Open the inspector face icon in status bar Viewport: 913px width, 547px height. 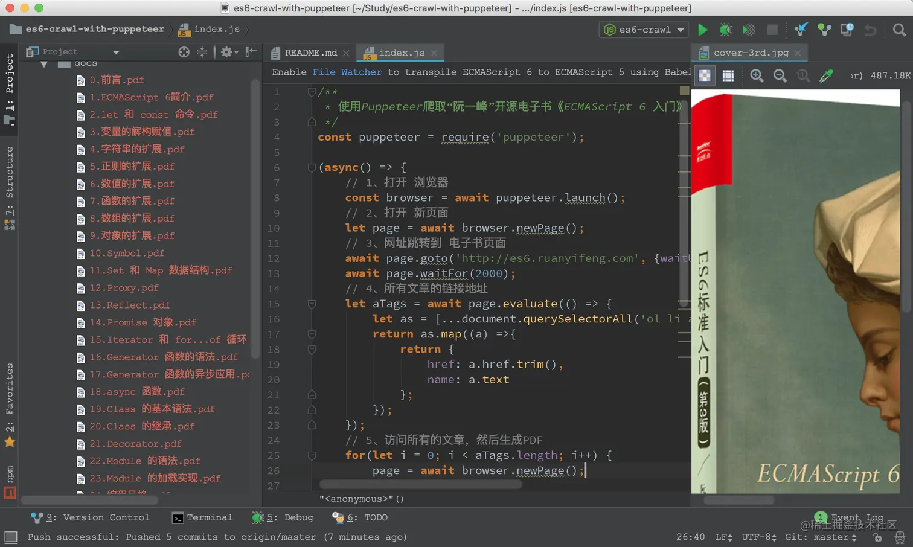(900, 537)
